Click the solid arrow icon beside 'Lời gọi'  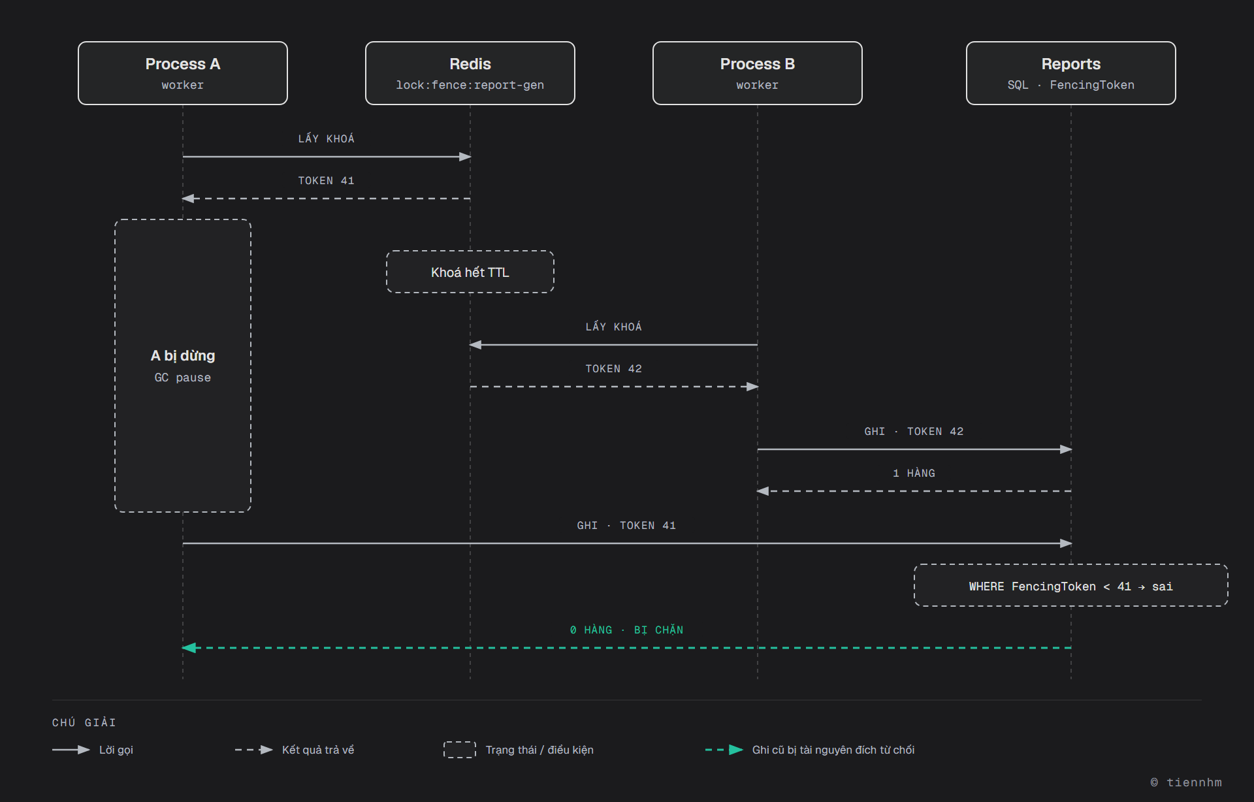(x=71, y=750)
